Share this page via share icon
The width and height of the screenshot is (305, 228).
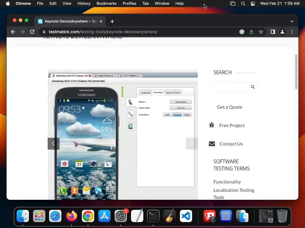pos(251,32)
